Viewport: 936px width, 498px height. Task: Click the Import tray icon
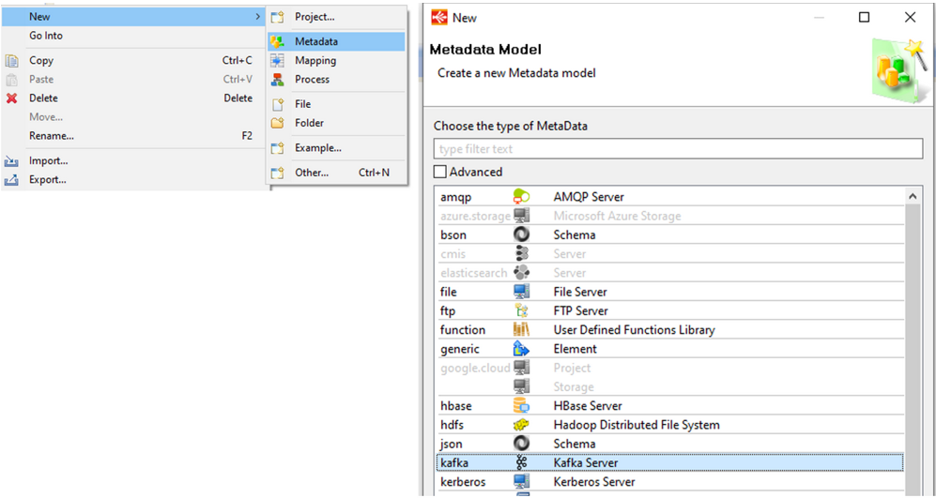pos(11,161)
